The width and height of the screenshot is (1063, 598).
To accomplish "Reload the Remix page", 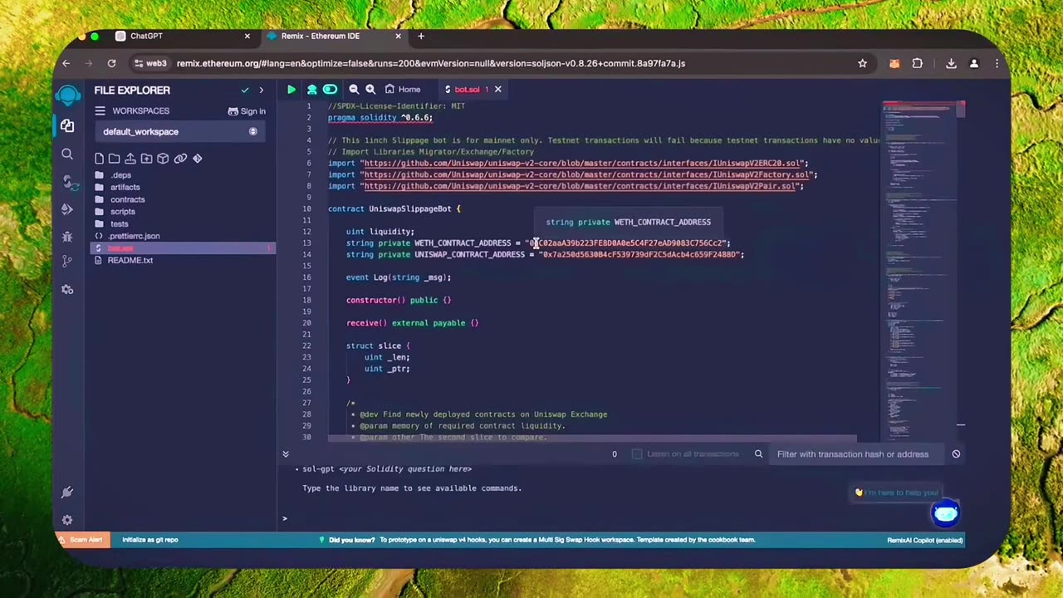I will 111,63.
